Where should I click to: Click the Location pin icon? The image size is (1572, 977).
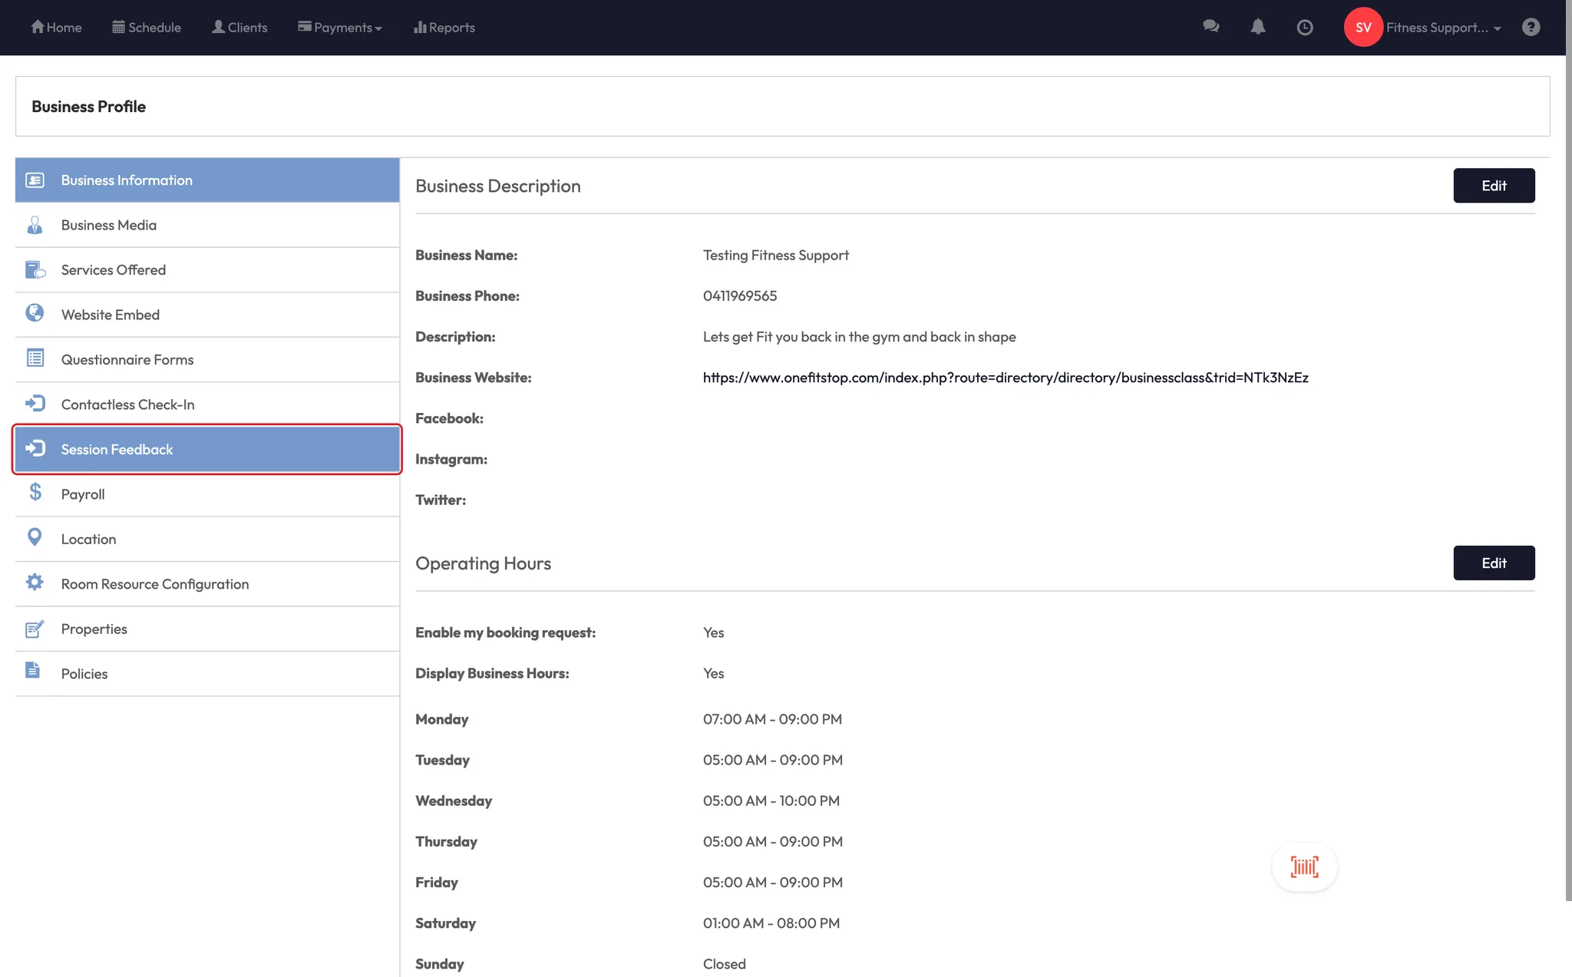(x=35, y=537)
